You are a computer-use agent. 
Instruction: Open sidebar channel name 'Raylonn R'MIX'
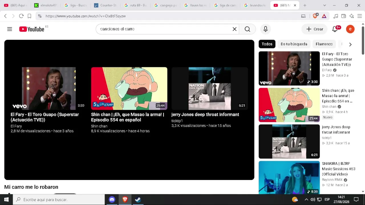[x=332, y=180]
